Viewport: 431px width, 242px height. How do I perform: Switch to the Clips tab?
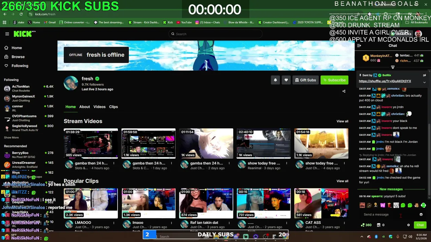113,107
